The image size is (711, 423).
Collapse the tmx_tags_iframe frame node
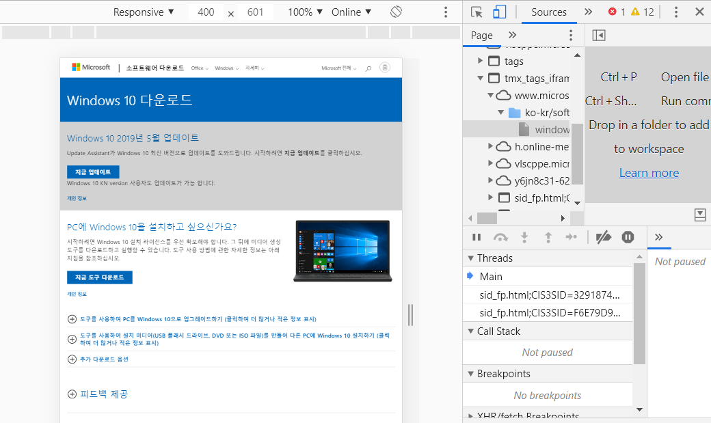480,78
